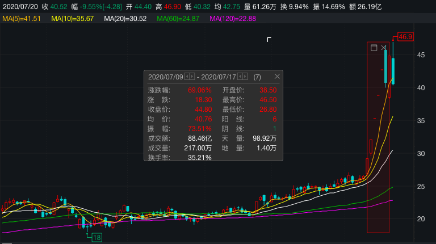Click the window icon on the selected range
The width and height of the screenshot is (436, 244).
point(374,48)
